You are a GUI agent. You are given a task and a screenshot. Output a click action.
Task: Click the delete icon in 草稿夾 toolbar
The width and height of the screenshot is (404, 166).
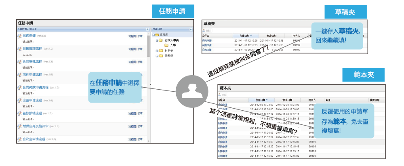(206, 30)
